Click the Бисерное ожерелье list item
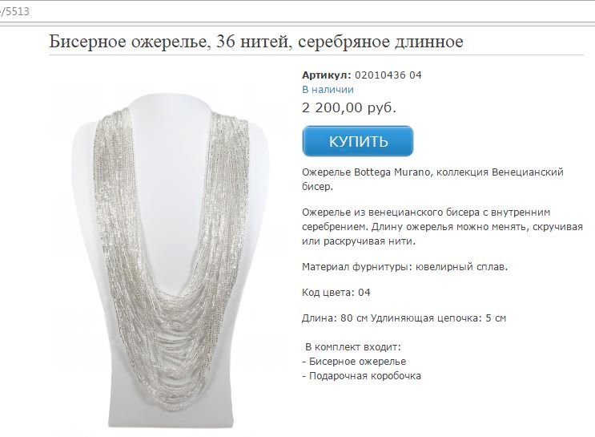The height and width of the screenshot is (437, 595). pos(354,362)
